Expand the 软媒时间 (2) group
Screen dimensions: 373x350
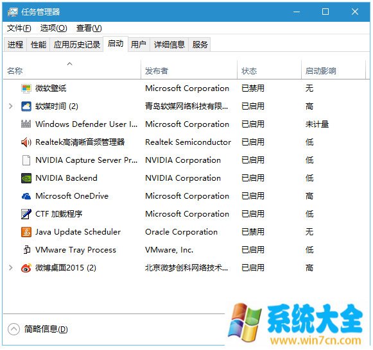point(10,106)
